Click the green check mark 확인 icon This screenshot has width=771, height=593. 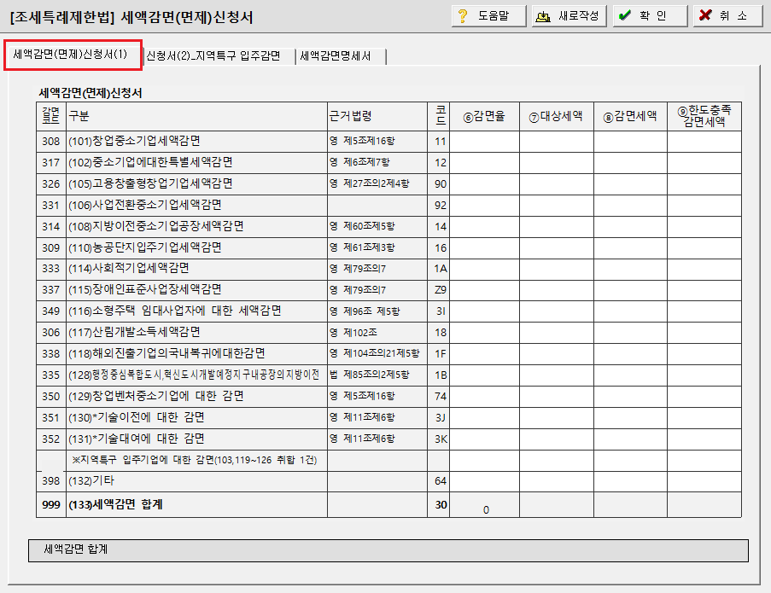pos(624,15)
